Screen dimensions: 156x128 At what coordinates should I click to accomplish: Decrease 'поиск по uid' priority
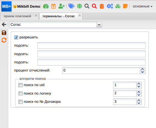139,87
